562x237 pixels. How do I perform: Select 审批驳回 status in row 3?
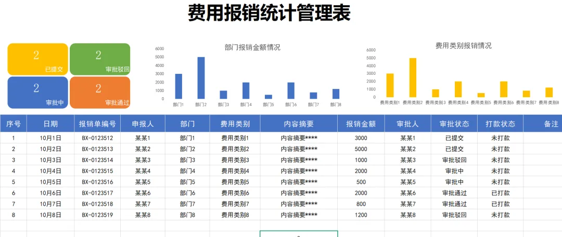point(454,160)
